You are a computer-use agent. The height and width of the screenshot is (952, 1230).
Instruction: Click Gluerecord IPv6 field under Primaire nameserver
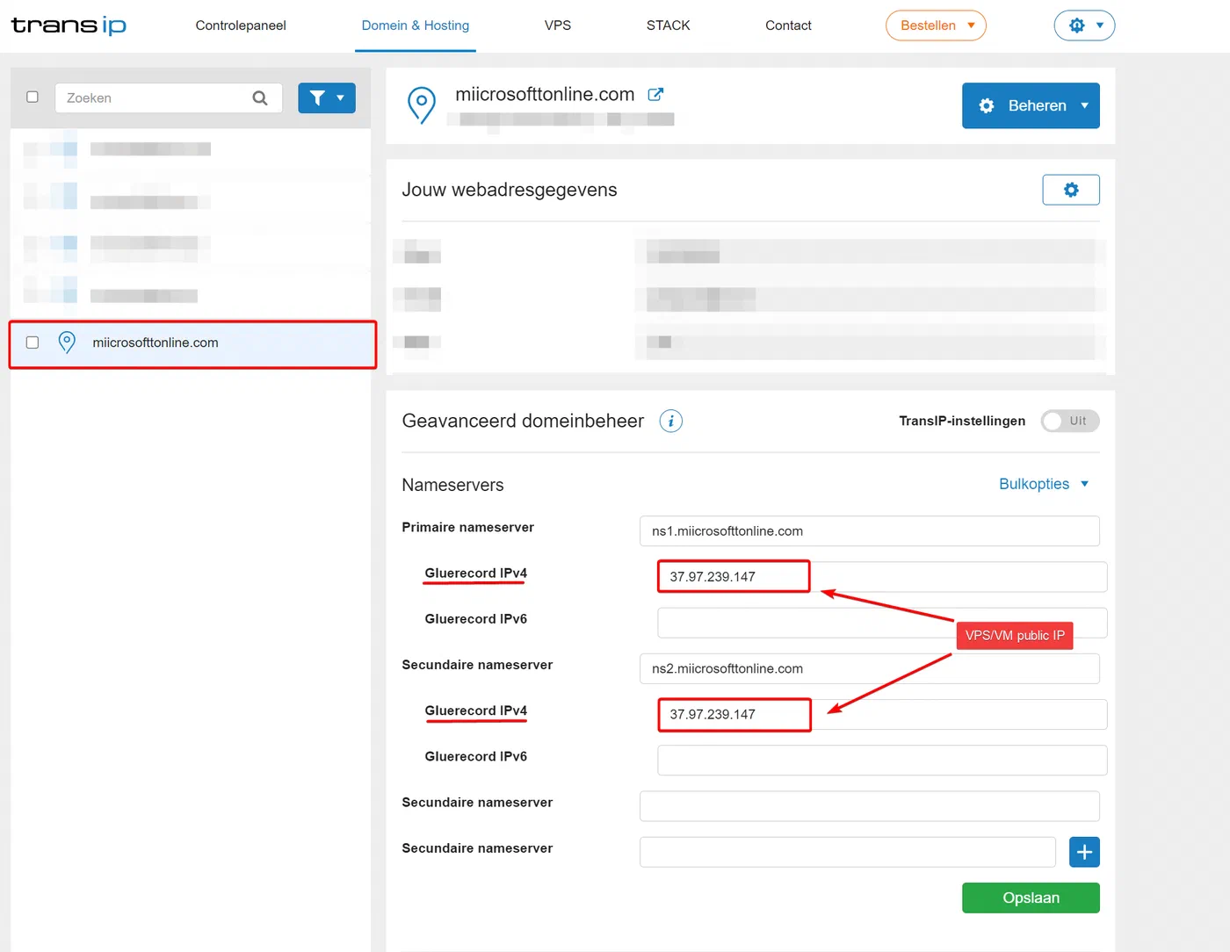click(x=882, y=623)
